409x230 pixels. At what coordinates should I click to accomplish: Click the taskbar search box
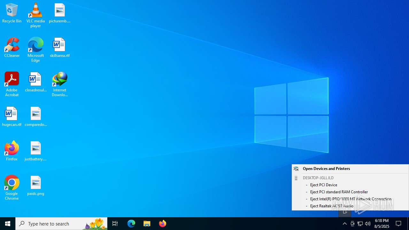click(61, 224)
